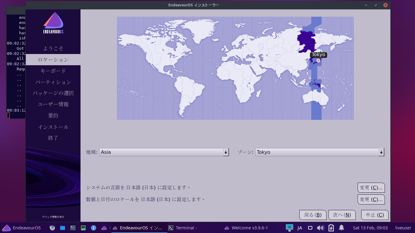Cancel installation with 中止(C) button
This screenshot has width=415, height=233.
pos(375,215)
